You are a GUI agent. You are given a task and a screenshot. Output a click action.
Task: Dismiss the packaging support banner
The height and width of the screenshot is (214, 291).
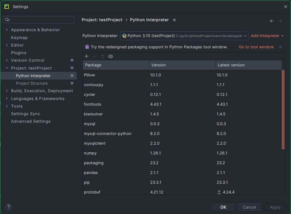pyautogui.click(x=280, y=47)
